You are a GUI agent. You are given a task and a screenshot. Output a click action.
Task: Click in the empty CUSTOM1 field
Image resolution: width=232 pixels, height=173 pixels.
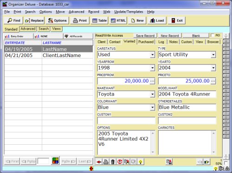coord(126,121)
